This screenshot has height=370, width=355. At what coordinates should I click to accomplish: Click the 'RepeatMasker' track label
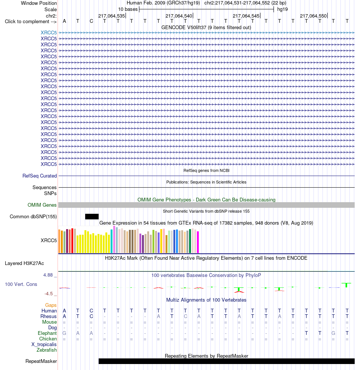coord(41,361)
